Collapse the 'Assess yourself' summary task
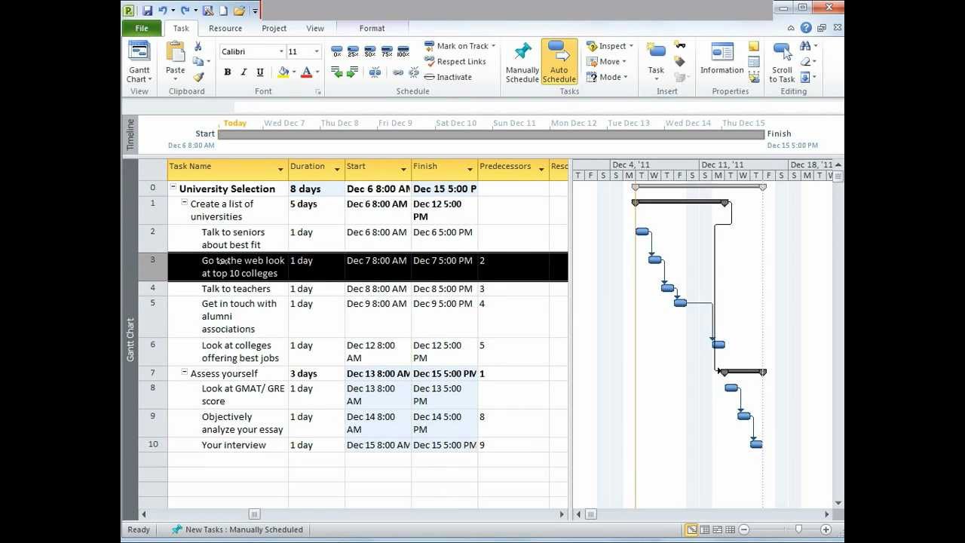 [x=185, y=373]
